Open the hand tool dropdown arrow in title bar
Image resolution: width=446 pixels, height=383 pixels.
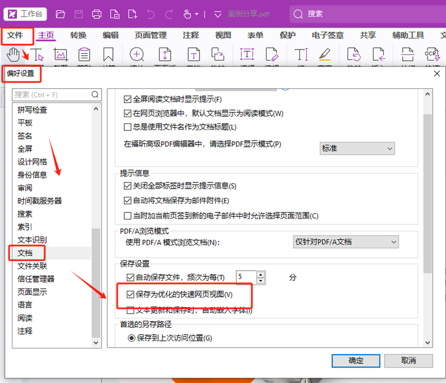[196, 14]
